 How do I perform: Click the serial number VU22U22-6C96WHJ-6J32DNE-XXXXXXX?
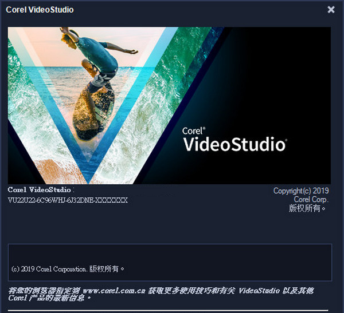68,200
